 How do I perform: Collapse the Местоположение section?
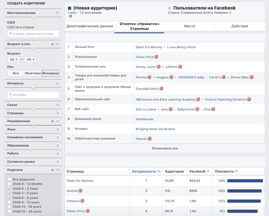click(x=58, y=13)
